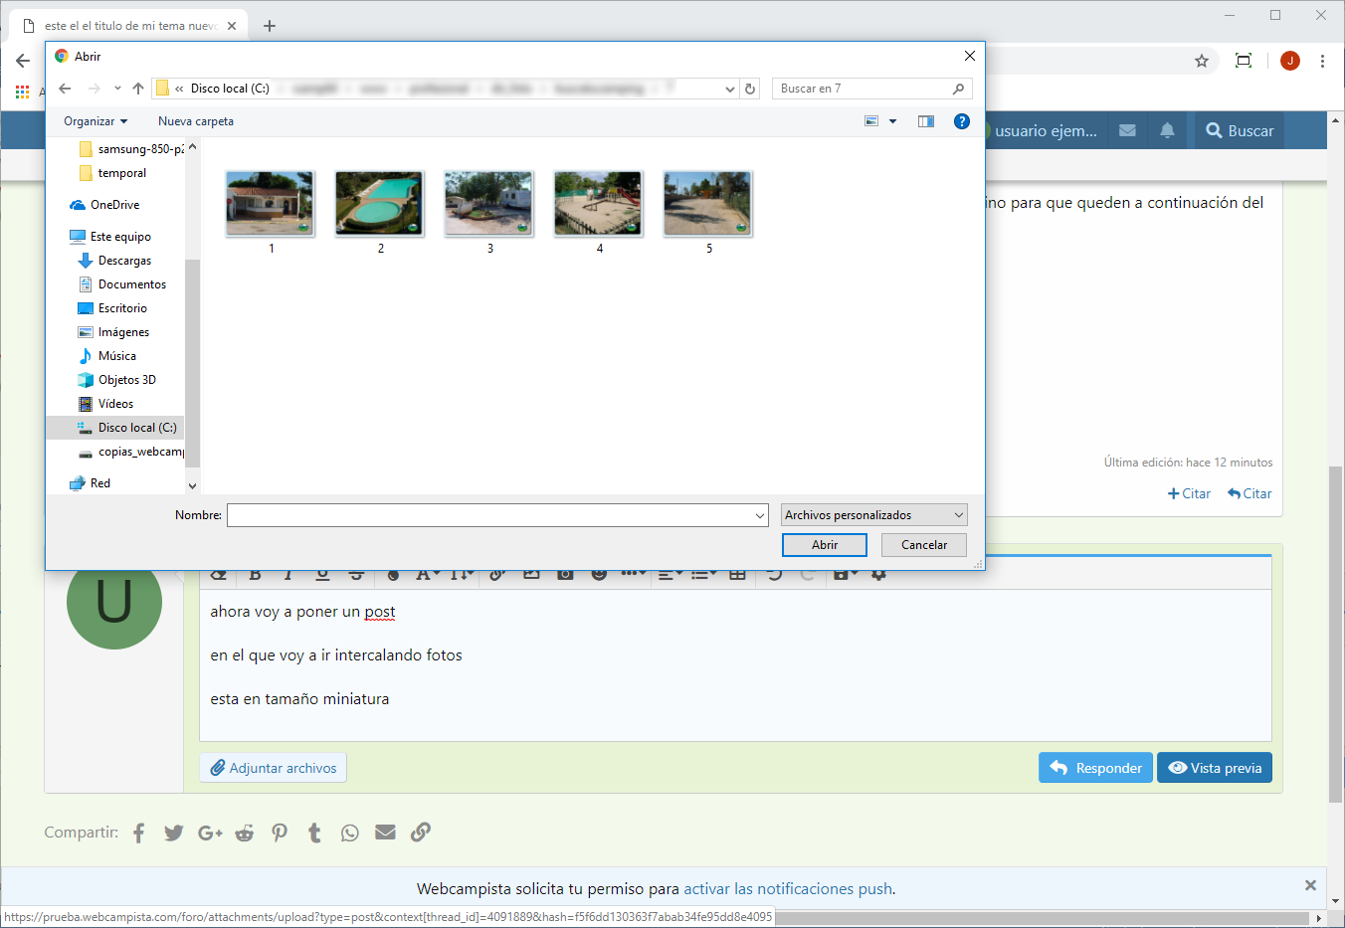The width and height of the screenshot is (1345, 928).
Task: Select the temporal folder
Action: click(112, 173)
